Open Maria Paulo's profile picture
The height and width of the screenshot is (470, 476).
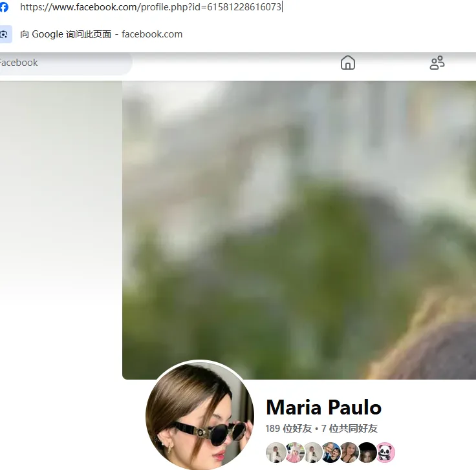tap(200, 416)
